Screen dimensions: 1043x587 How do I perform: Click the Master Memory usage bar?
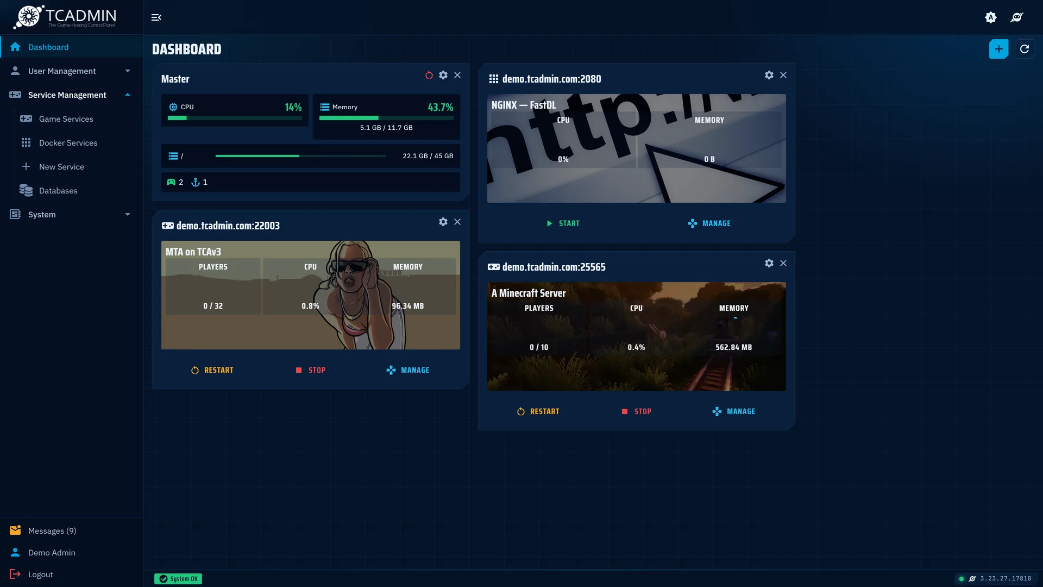click(x=386, y=118)
